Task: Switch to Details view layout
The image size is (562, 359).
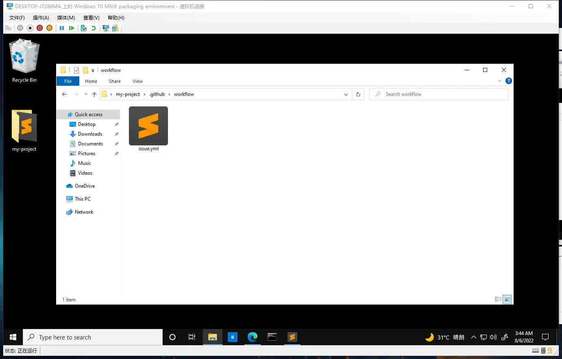Action: point(498,299)
